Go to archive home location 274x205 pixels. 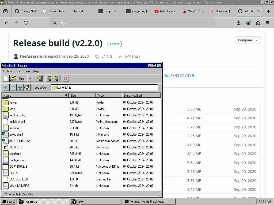click(x=27, y=88)
